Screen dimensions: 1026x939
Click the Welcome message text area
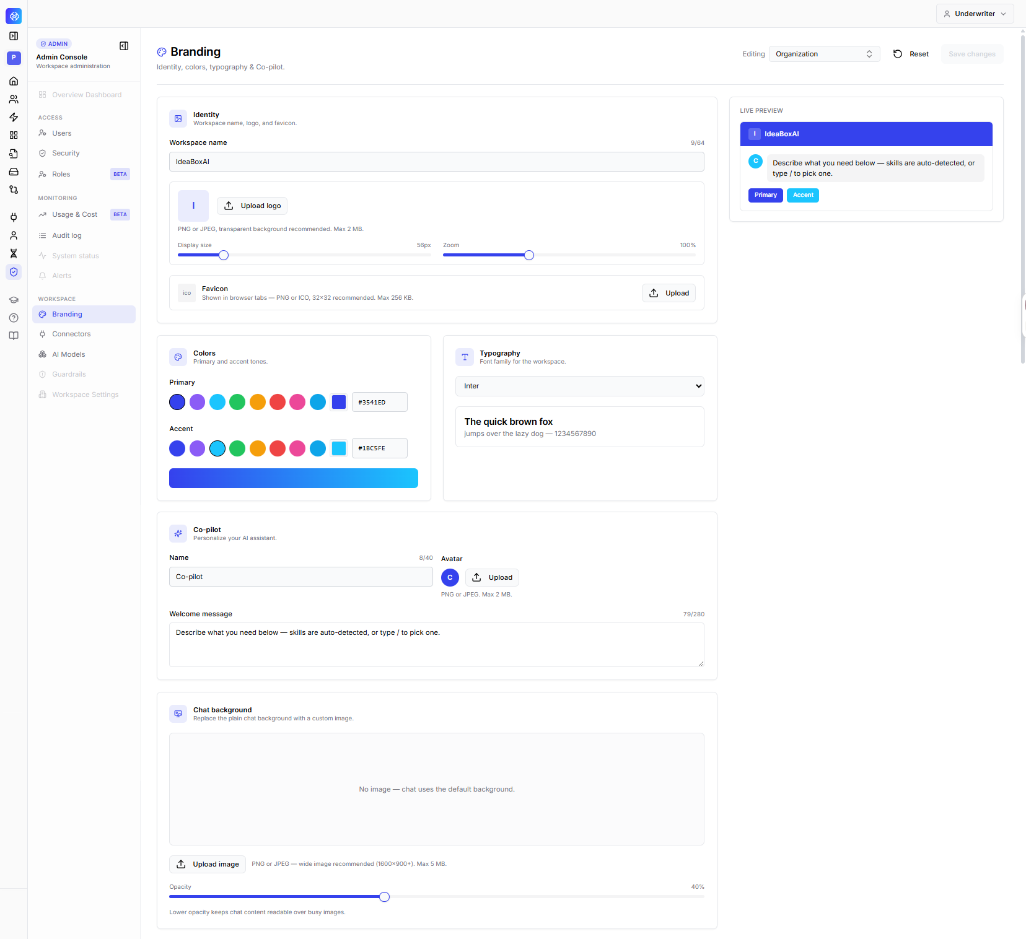[x=437, y=645]
